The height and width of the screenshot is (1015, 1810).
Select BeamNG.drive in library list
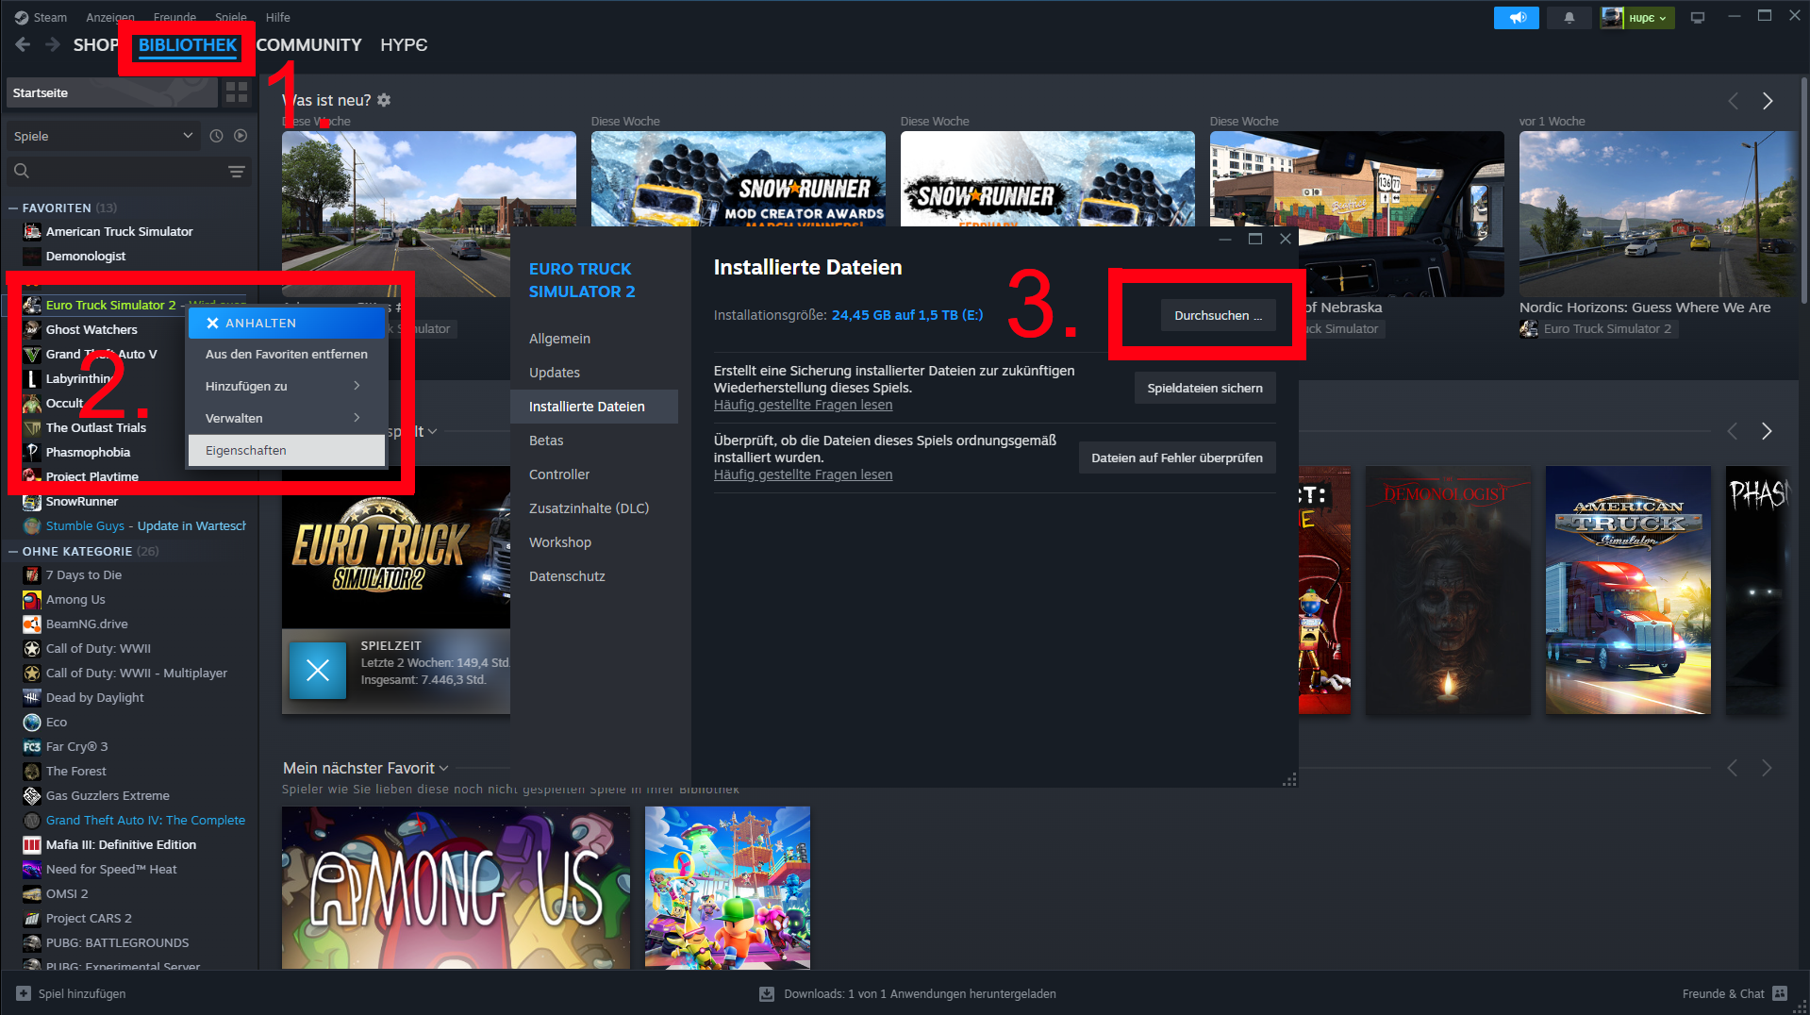pyautogui.click(x=87, y=624)
